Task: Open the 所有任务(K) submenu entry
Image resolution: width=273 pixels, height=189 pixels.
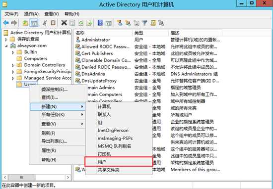Action: point(58,115)
